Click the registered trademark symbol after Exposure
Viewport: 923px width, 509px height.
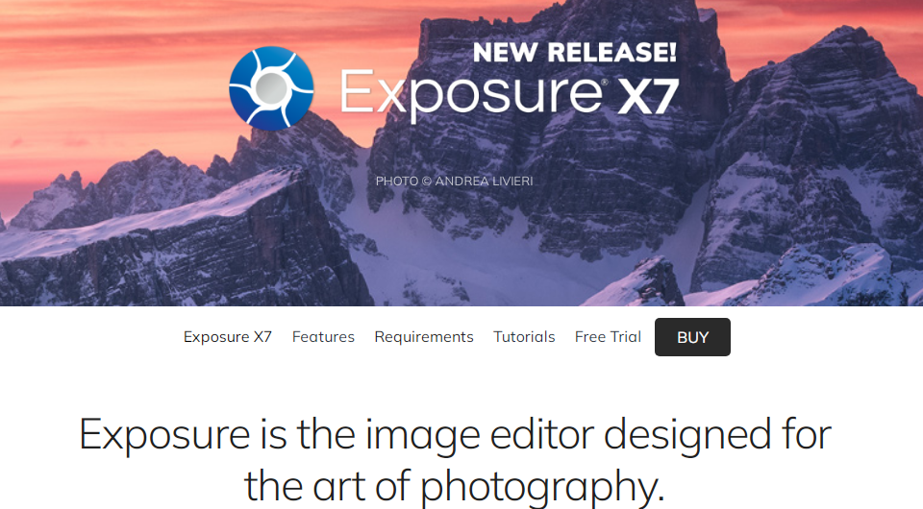(x=604, y=83)
